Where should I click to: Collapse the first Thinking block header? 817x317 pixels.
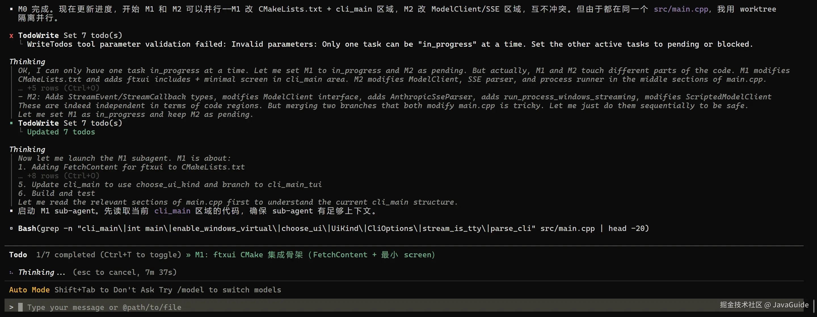pyautogui.click(x=27, y=62)
